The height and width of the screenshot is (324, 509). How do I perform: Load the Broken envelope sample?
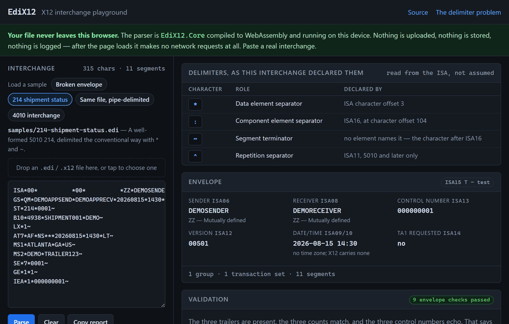click(x=79, y=84)
